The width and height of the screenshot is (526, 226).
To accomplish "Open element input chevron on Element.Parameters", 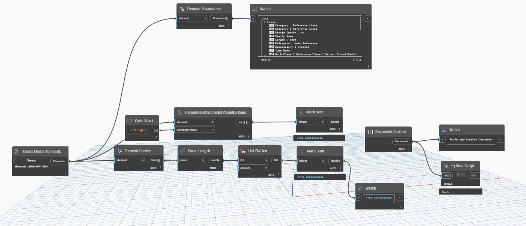I will point(205,18).
